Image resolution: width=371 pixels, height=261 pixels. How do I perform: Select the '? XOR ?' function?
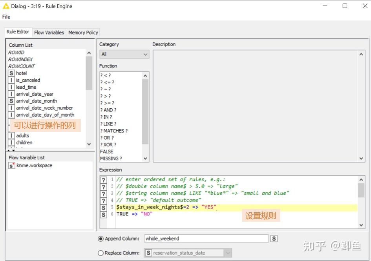[108, 144]
